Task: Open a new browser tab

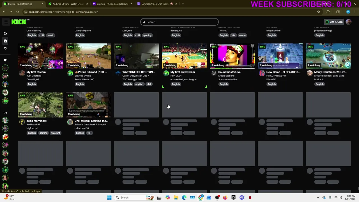Action: click(x=183, y=4)
